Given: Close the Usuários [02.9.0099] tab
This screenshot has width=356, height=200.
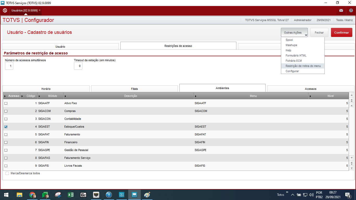Looking at the screenshot, I should coord(40,10).
